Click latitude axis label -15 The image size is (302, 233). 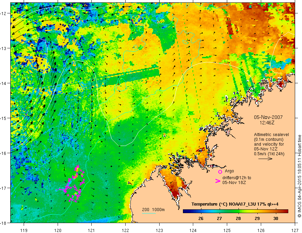pos(4,118)
